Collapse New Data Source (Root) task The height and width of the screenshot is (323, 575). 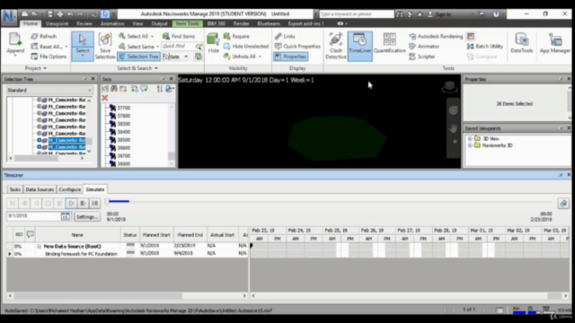(39, 247)
